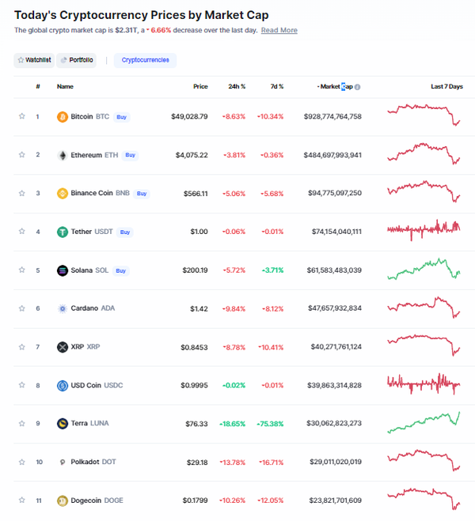
Task: Open the XRP name link
Action: (x=85, y=347)
